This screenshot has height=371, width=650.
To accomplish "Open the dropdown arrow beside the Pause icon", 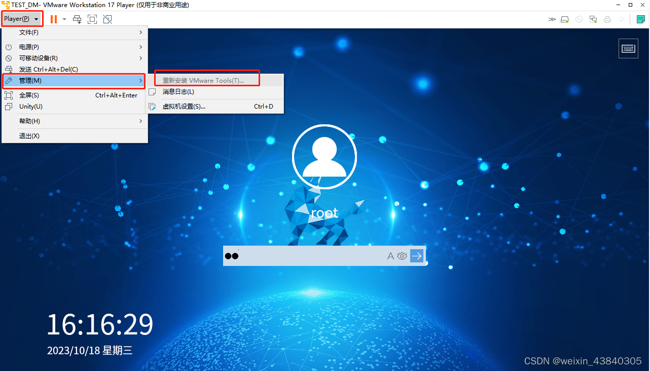I will tap(64, 19).
